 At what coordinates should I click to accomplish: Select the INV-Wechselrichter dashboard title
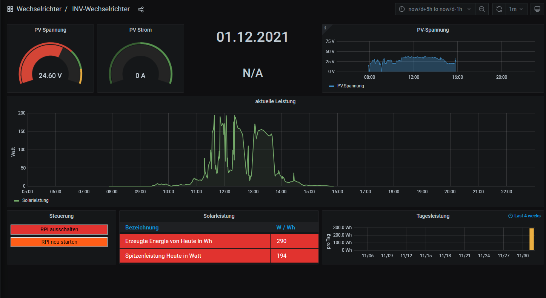pyautogui.click(x=101, y=9)
